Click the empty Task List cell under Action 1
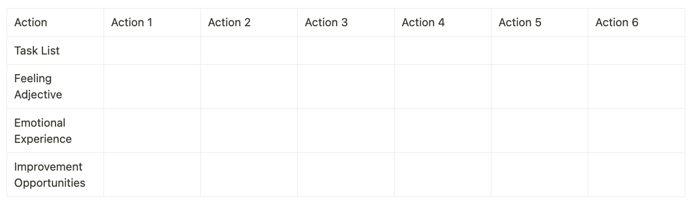The width and height of the screenshot is (700, 213). pos(152,50)
